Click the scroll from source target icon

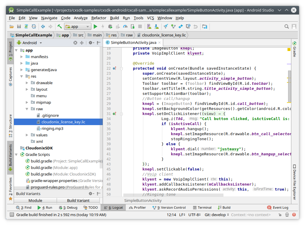tap(75, 43)
